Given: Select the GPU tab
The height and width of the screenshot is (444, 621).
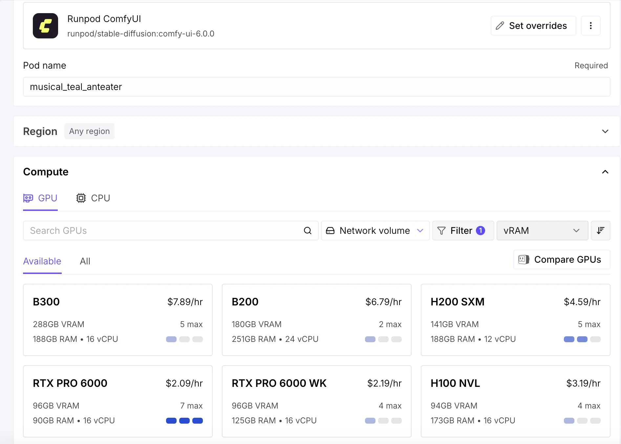Looking at the screenshot, I should 40,198.
